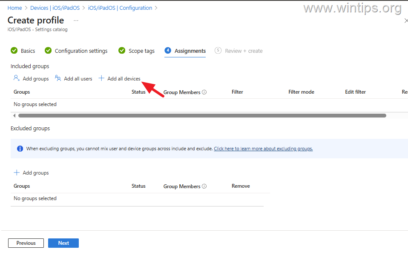Click the plus icon under Excluded groups

17,172
